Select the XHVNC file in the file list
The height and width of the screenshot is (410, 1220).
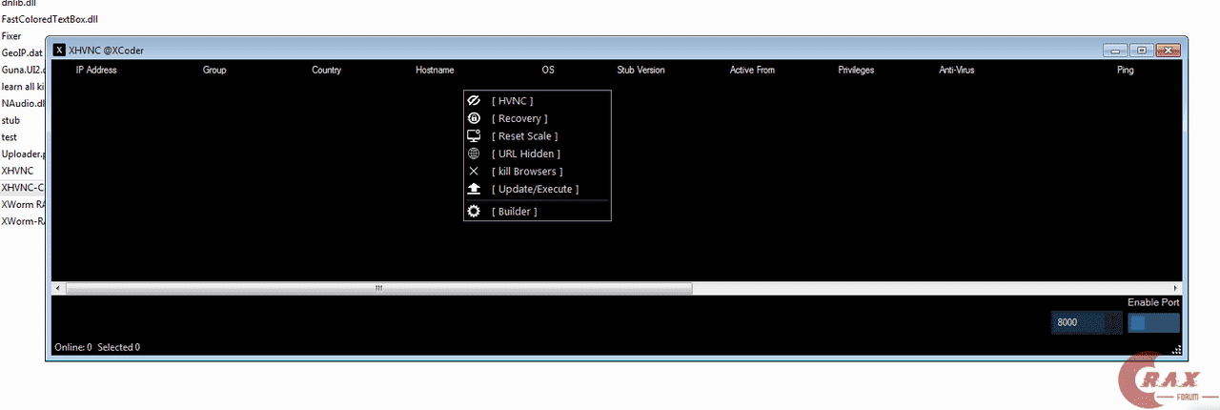[x=17, y=171]
